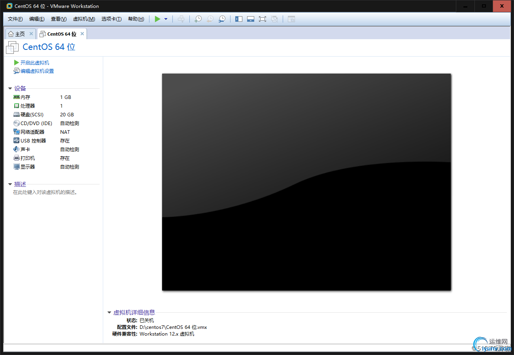Open the 编辑(E) menu
514x355 pixels.
tap(37, 19)
